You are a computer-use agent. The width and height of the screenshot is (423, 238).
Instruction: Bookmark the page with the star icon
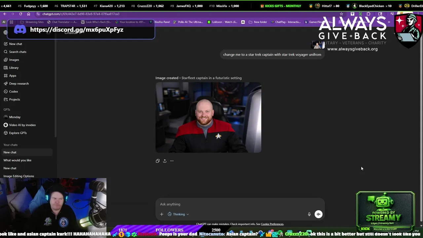(x=341, y=14)
